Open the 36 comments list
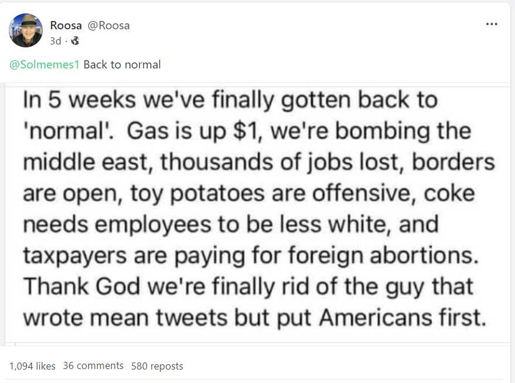Viewport: 515px width, 383px height. pos(93,366)
